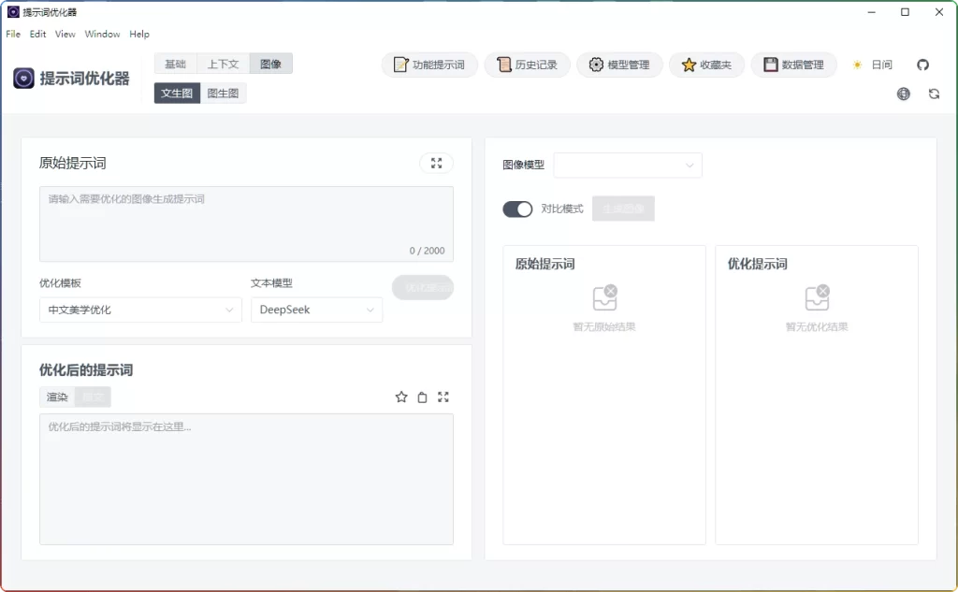This screenshot has height=592, width=958.
Task: Click the refresh icon near top right
Action: tap(934, 94)
